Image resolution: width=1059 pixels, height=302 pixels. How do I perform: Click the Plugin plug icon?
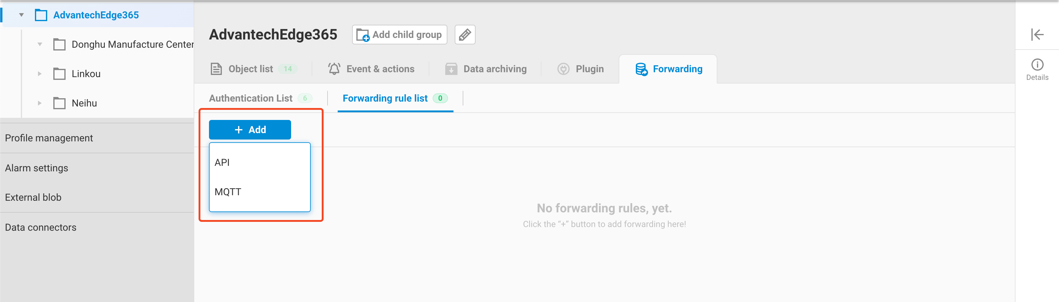coord(563,69)
